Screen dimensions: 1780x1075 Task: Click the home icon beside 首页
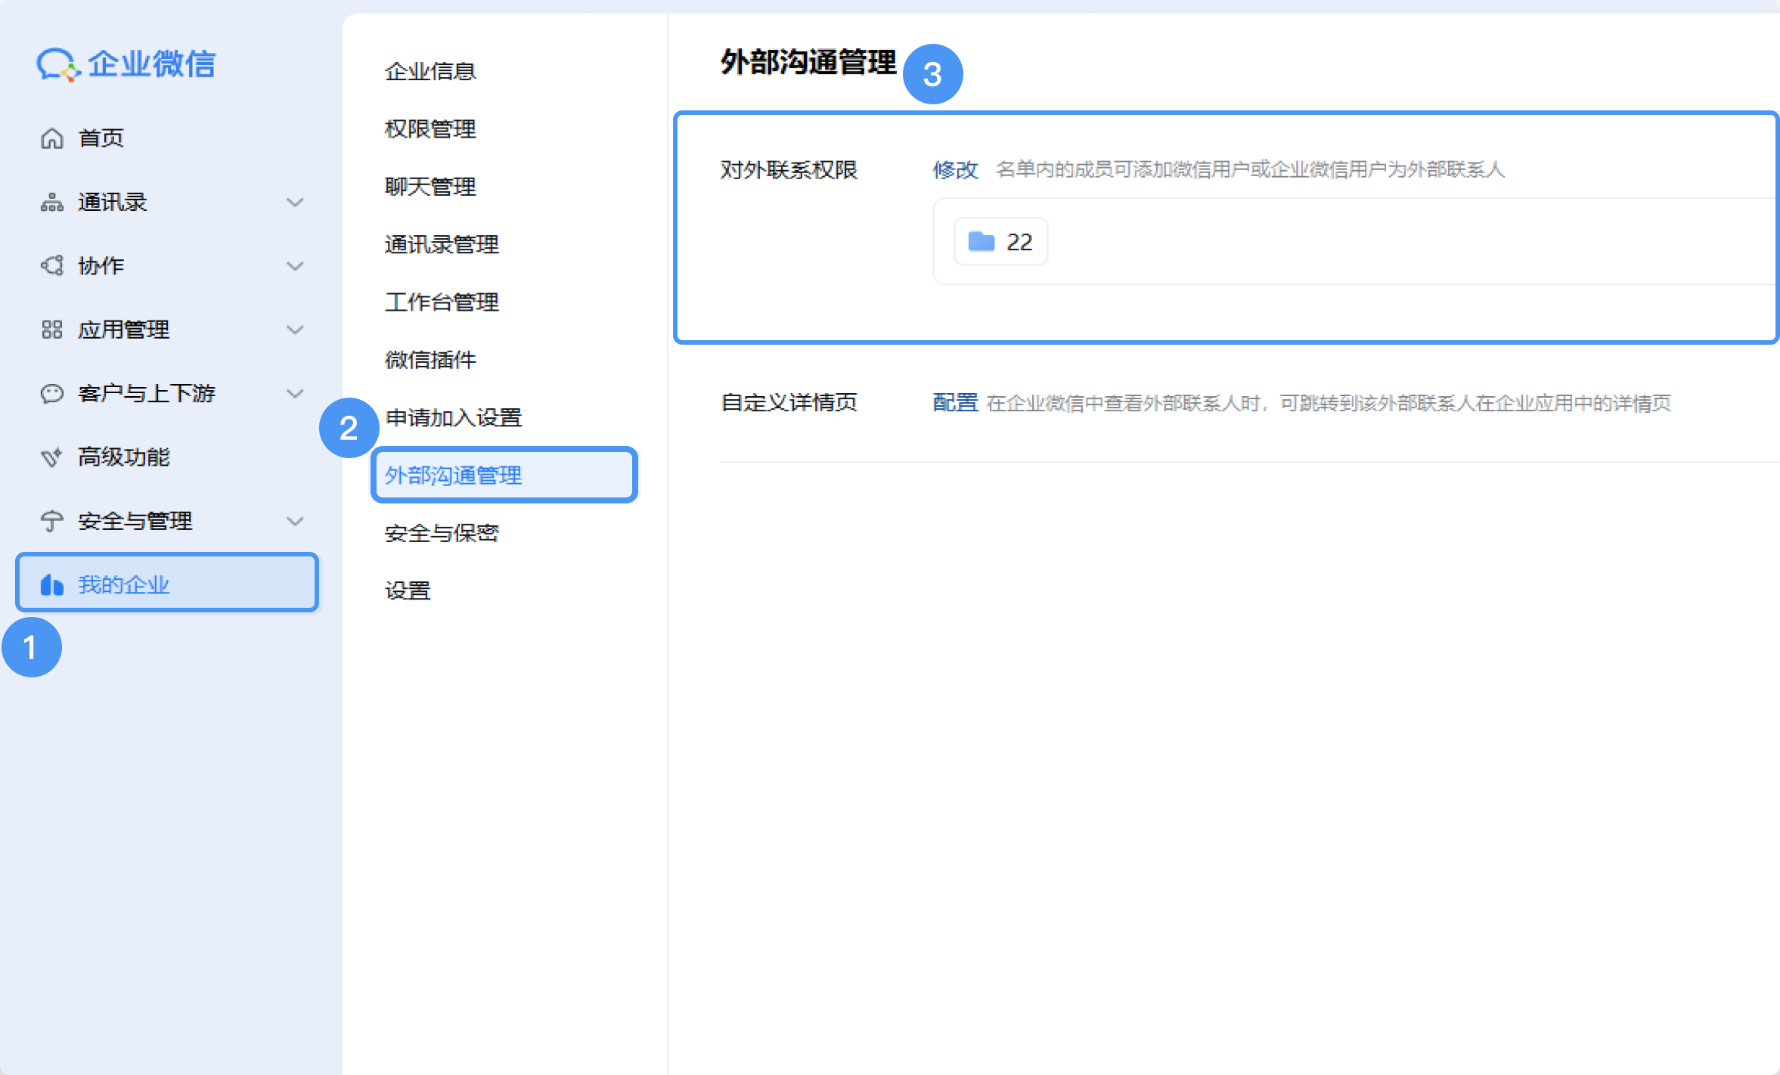coord(51,138)
